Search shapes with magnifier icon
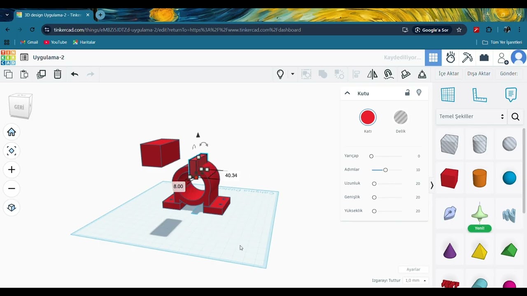Image resolution: width=527 pixels, height=296 pixels. pos(515,117)
